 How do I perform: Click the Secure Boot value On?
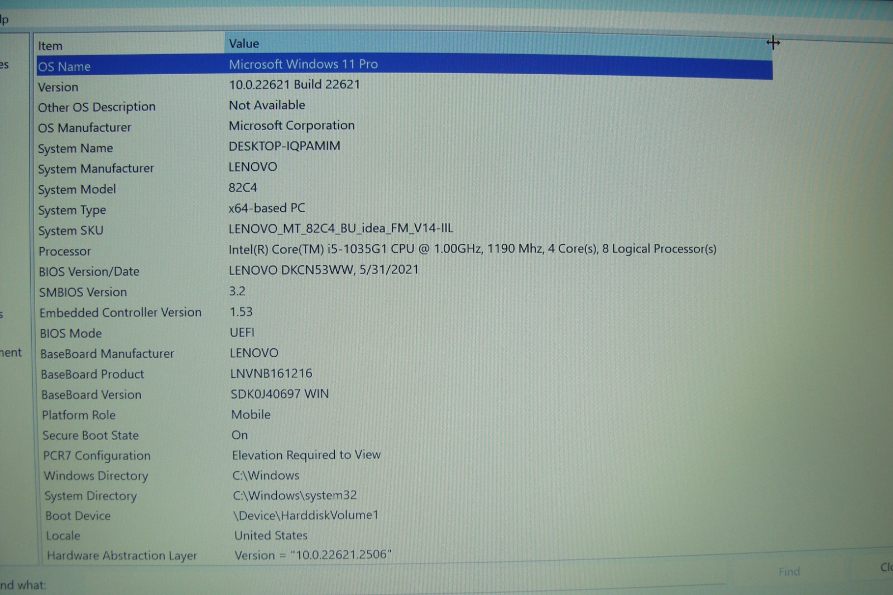click(x=240, y=435)
